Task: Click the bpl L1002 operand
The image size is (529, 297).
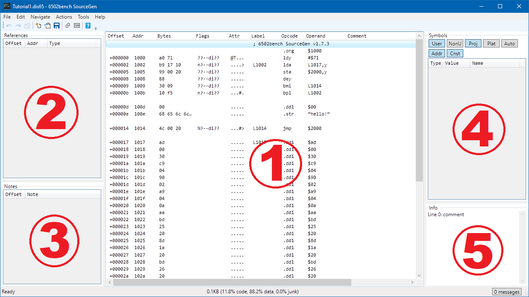Action: [315, 93]
